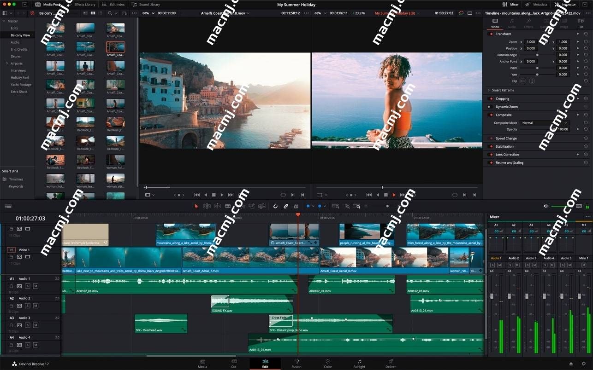Toggle the Composite section switch
This screenshot has width=593, height=370.
point(491,115)
